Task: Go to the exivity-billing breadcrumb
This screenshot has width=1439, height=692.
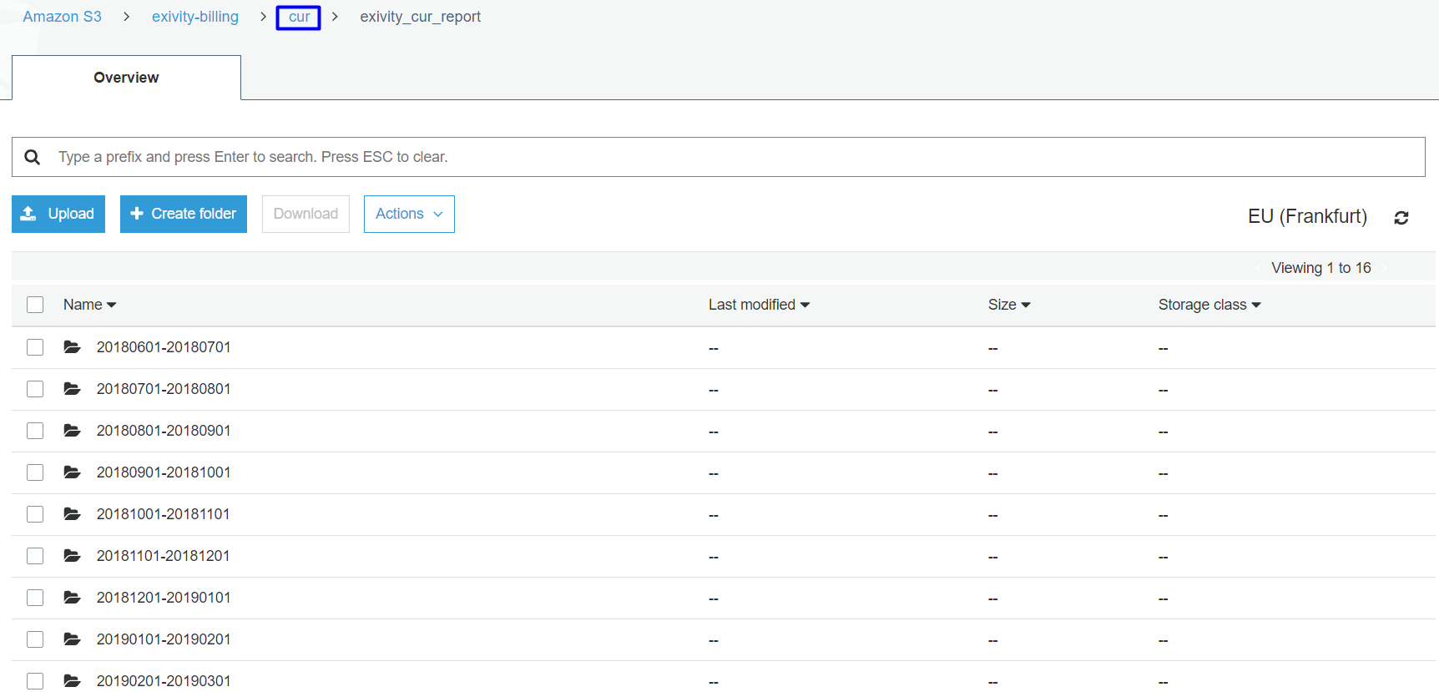Action: [x=195, y=17]
